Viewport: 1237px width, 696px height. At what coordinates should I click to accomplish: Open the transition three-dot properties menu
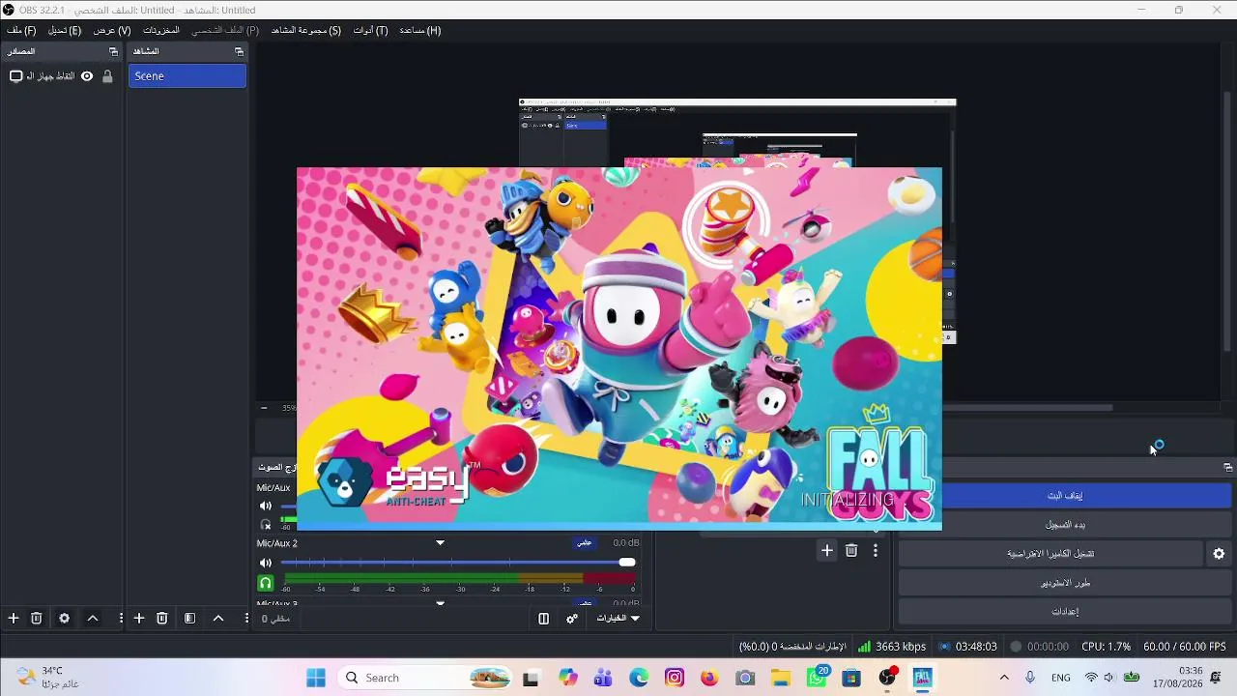876,550
